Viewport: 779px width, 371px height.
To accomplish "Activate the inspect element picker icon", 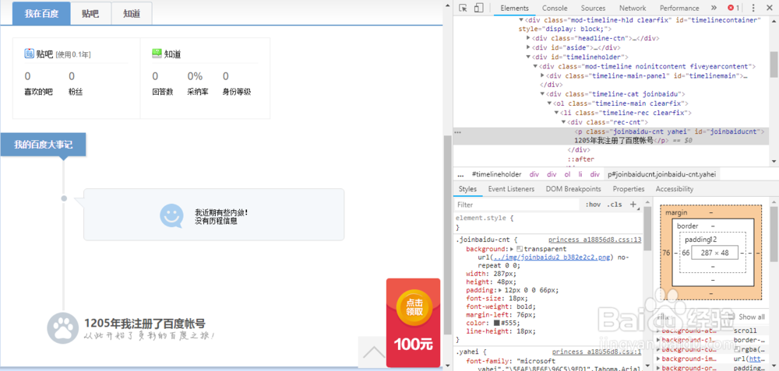I will (463, 8).
